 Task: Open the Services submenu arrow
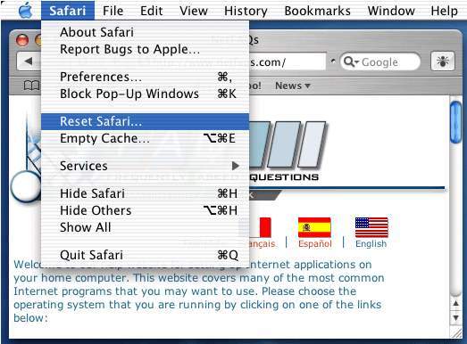pos(236,166)
